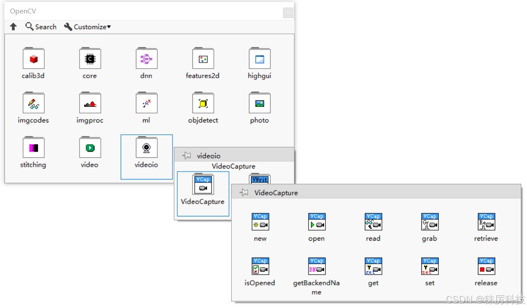This screenshot has height=308, width=527.
Task: Pick the VideoCapture open function
Action: click(317, 222)
